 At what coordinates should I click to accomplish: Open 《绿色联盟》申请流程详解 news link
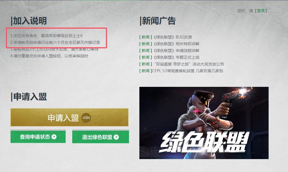point(176,51)
